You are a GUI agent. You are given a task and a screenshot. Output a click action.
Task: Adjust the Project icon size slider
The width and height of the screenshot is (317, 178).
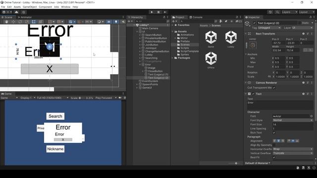[x=236, y=163]
